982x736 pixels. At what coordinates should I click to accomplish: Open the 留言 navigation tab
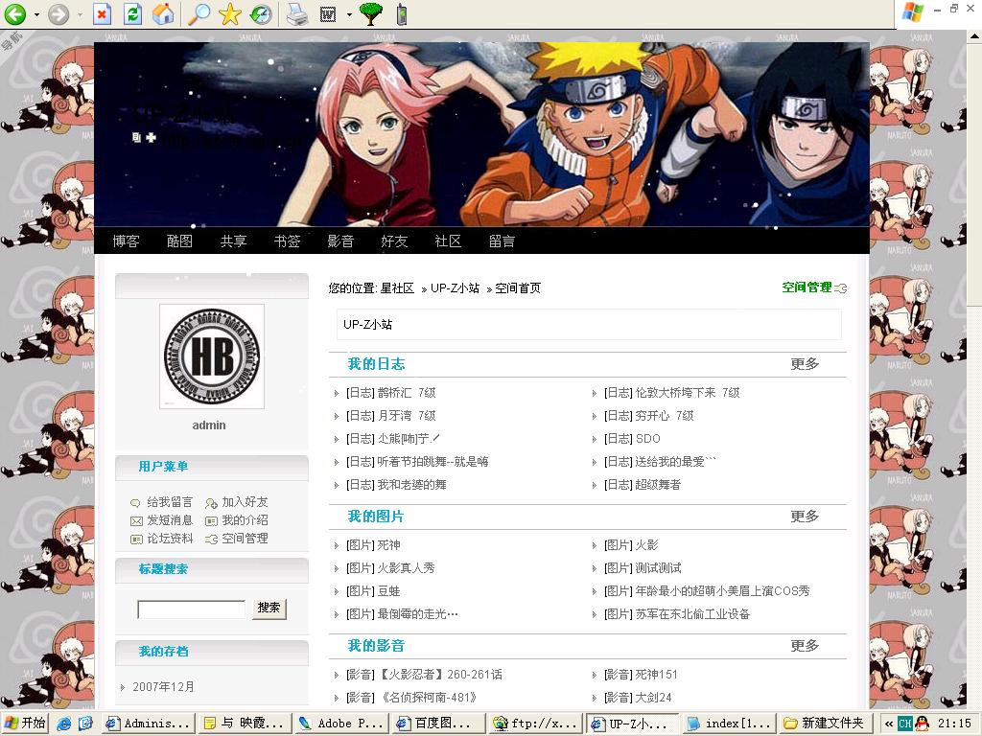click(503, 241)
